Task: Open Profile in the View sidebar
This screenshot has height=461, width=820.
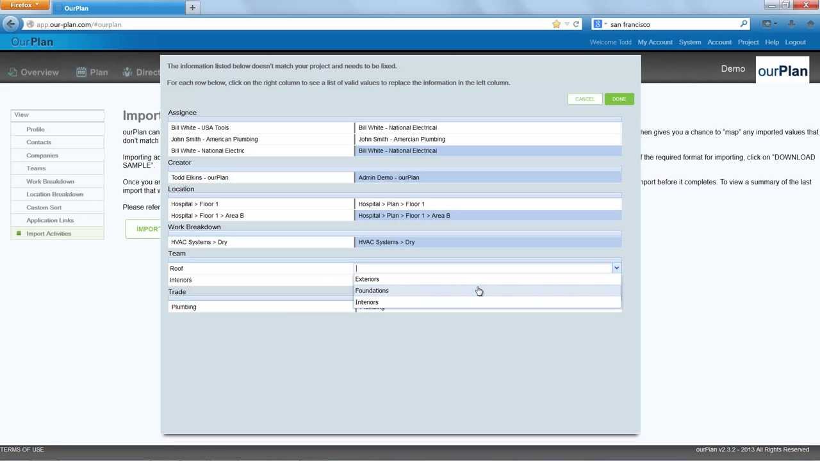Action: 35,129
